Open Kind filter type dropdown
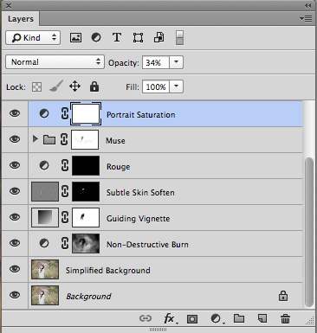The height and width of the screenshot is (333, 317). coord(33,38)
